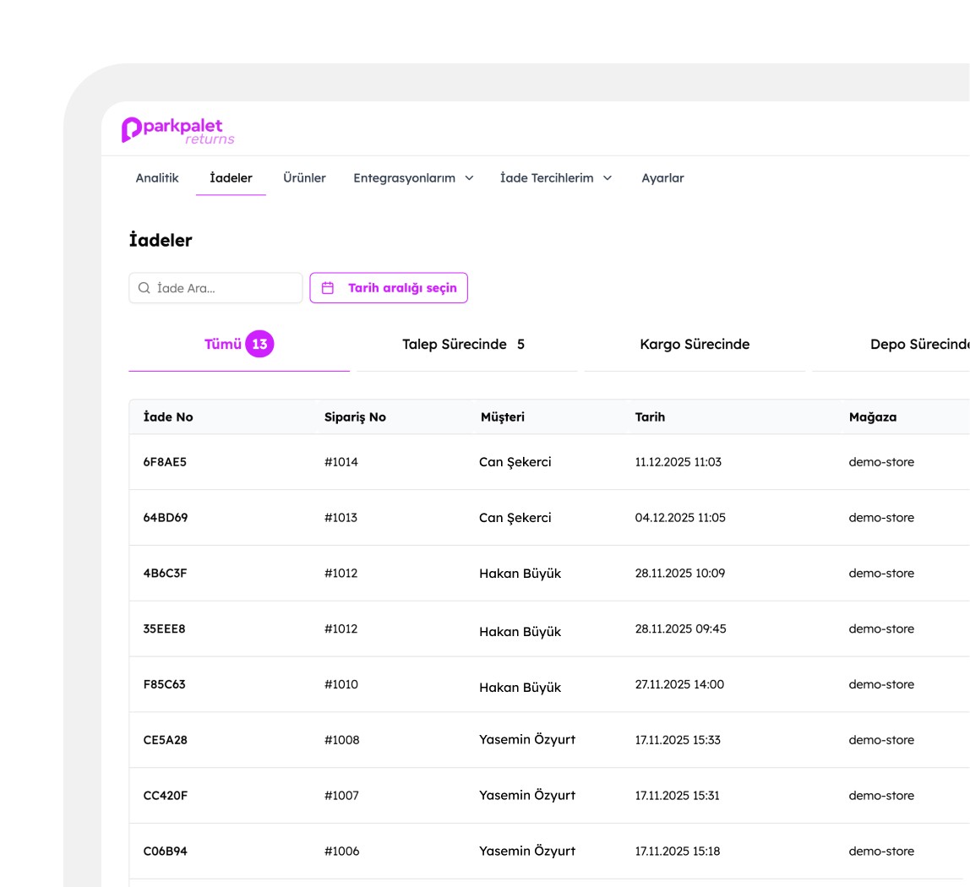Viewport: 970px width, 887px height.
Task: Click Hakan Büyük in row F85C63
Action: click(520, 688)
